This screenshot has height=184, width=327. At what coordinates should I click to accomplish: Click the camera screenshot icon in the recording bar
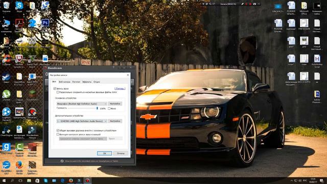coord(254,4)
